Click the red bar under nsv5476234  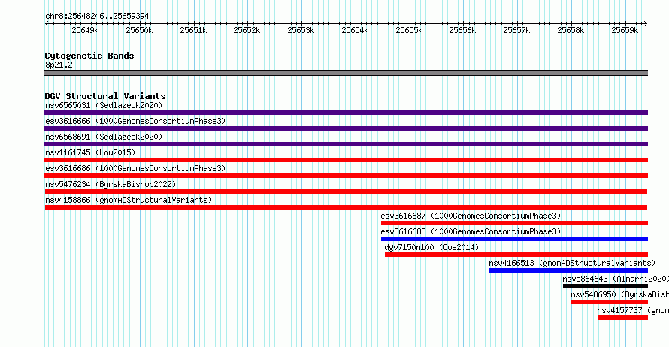[346, 192]
